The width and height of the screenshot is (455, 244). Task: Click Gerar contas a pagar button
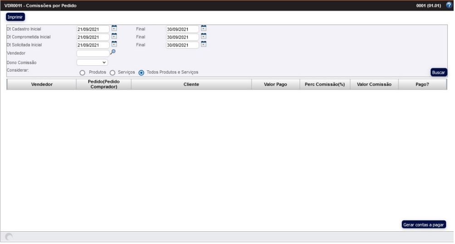(424, 224)
